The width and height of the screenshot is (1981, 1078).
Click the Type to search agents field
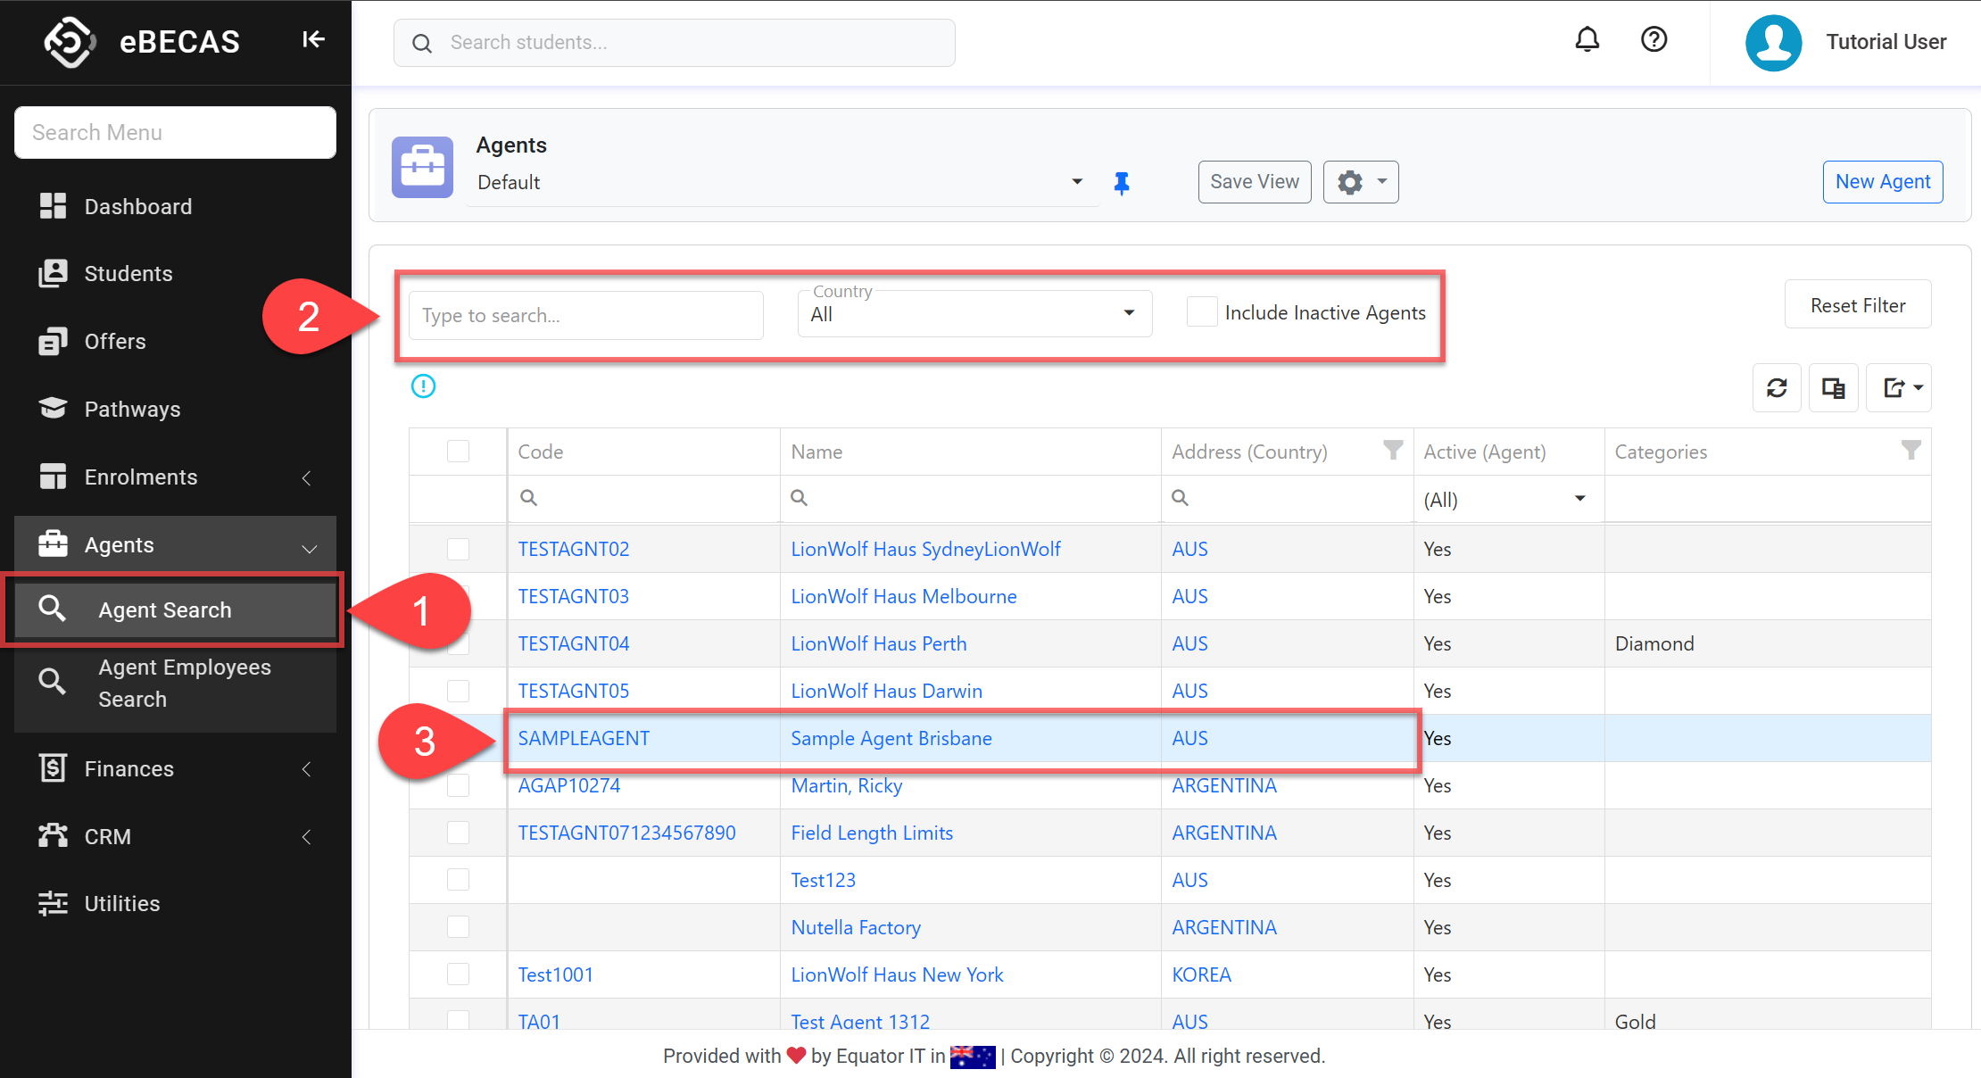point(586,315)
